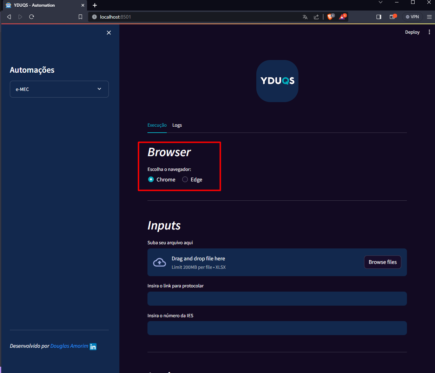Open the Brave Rewards triangle icon
The image size is (435, 373).
pyautogui.click(x=342, y=17)
